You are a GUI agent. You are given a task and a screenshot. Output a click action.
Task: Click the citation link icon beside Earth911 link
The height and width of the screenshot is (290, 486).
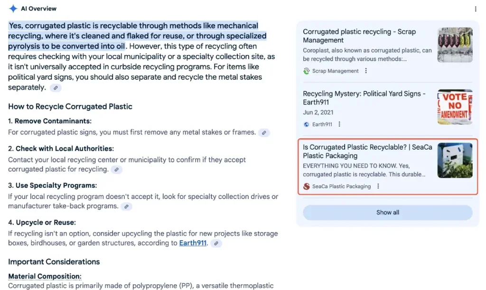click(x=216, y=244)
